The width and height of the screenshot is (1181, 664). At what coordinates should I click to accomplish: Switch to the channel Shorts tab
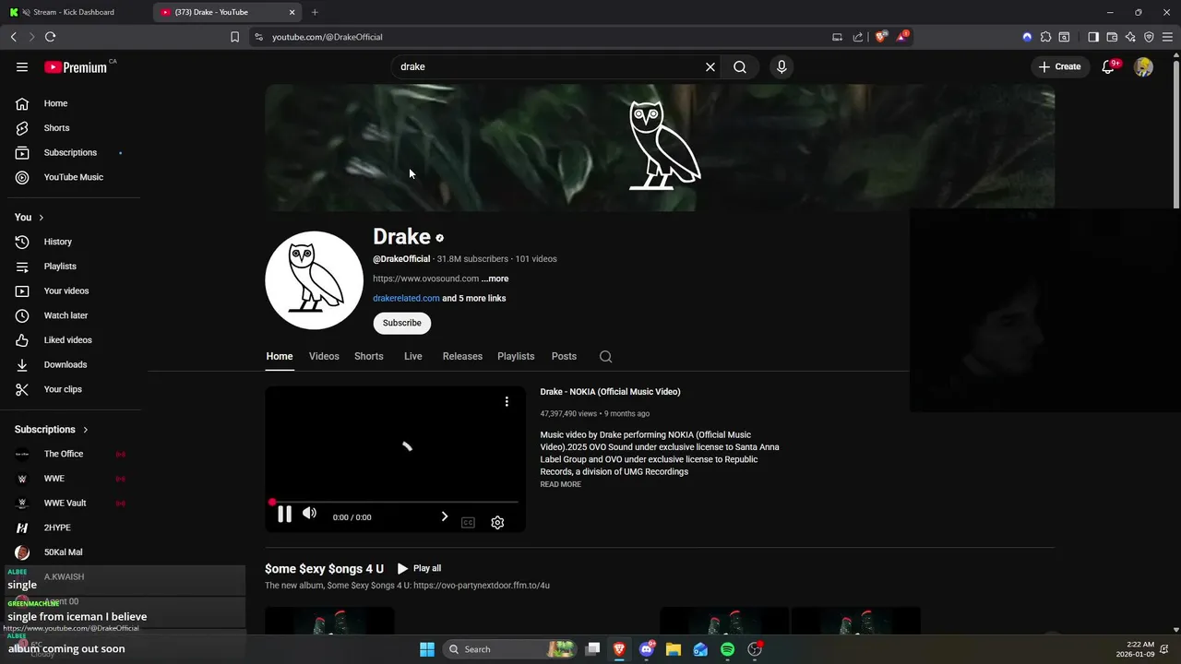point(369,357)
